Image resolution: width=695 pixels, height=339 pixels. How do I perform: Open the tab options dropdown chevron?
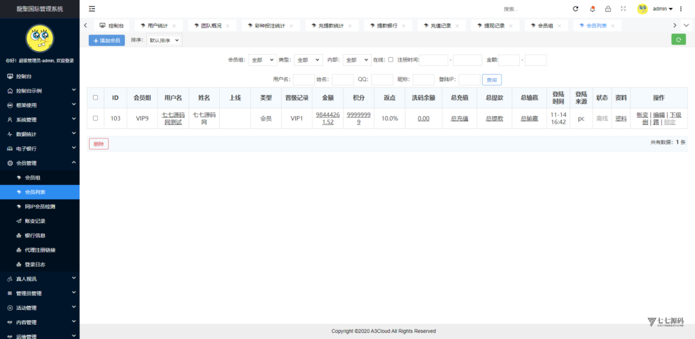pyautogui.click(x=686, y=26)
